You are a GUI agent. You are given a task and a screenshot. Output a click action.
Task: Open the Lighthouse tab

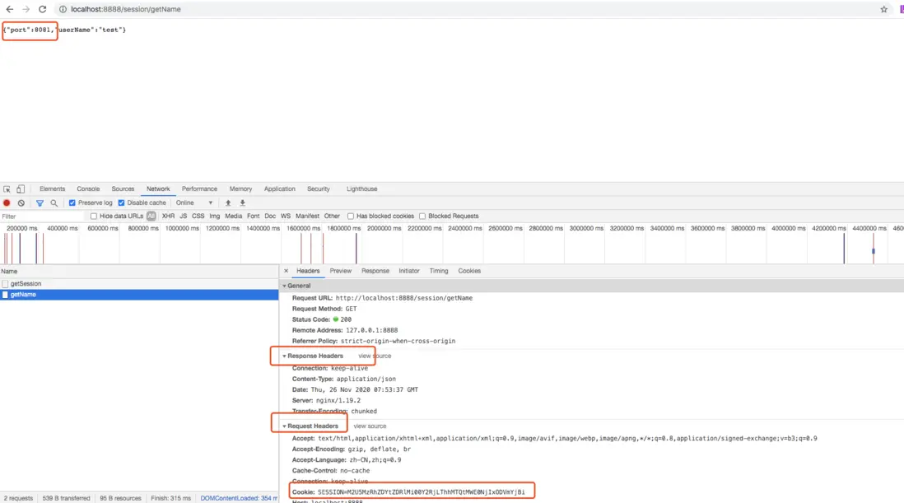click(361, 189)
